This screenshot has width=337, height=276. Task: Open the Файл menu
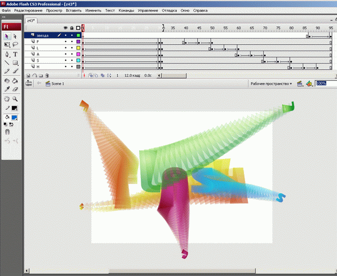6,10
